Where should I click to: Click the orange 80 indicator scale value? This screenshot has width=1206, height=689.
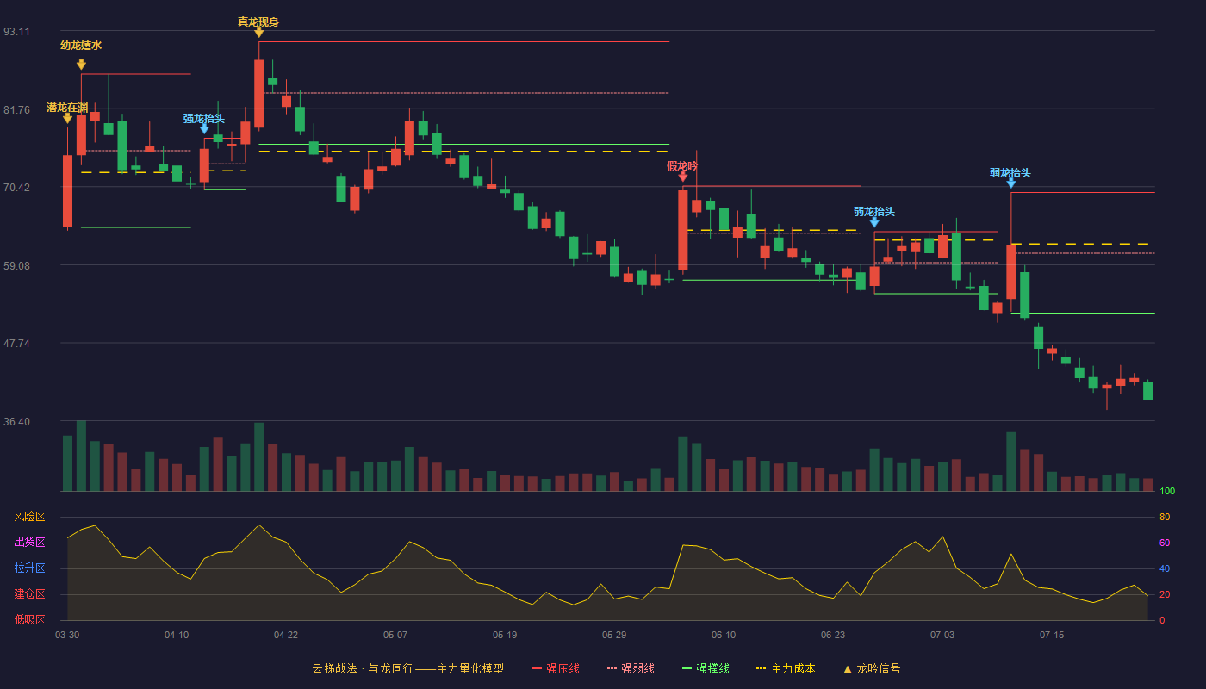pos(1165,517)
